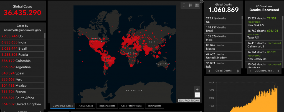Viewport: 284px width, 112px height.
Task: Open the basemap gallery grid icon
Action: tap(197, 5)
